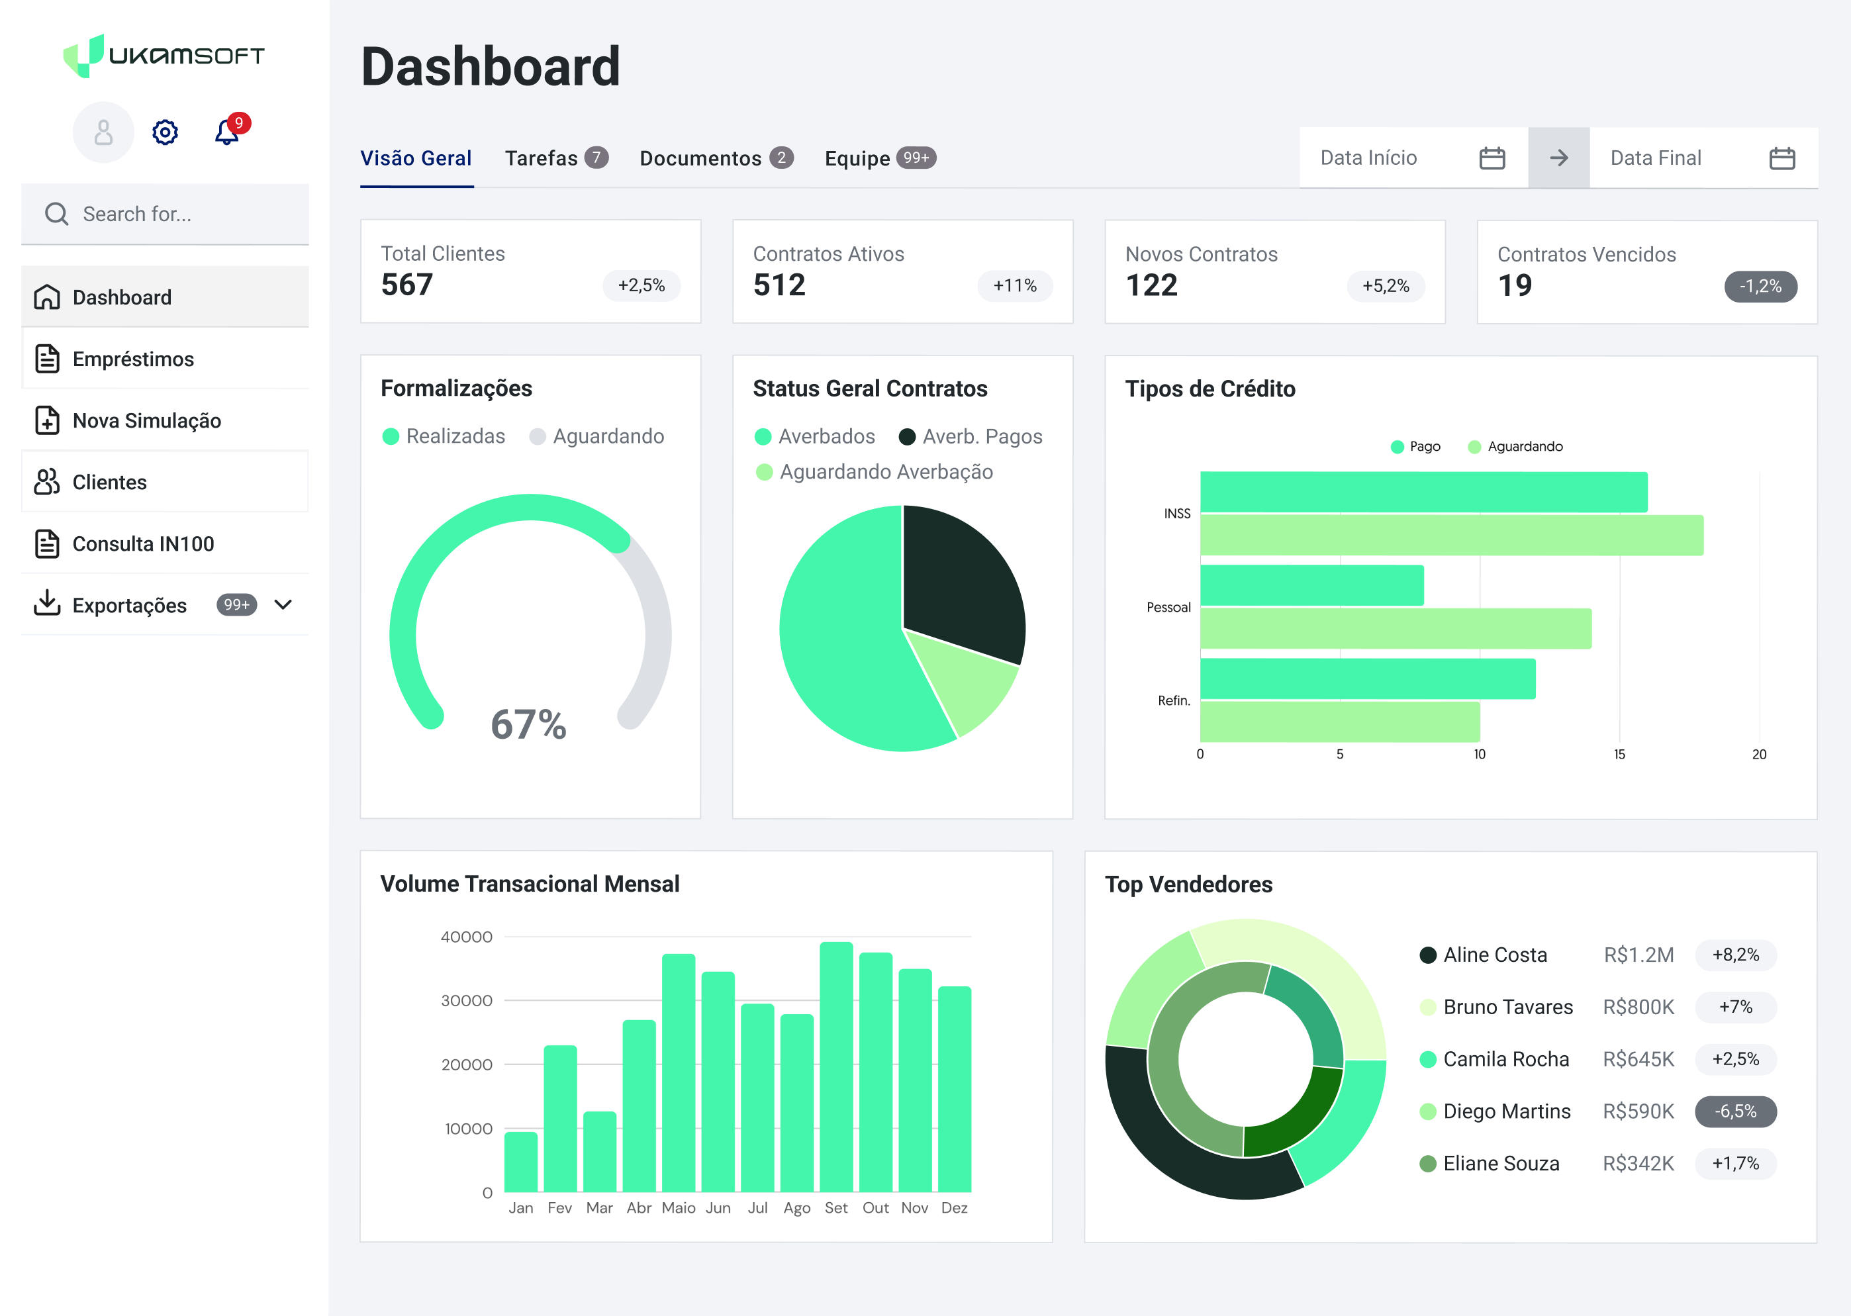Go to Consulta IN100 page
The height and width of the screenshot is (1316, 1851).
click(142, 543)
